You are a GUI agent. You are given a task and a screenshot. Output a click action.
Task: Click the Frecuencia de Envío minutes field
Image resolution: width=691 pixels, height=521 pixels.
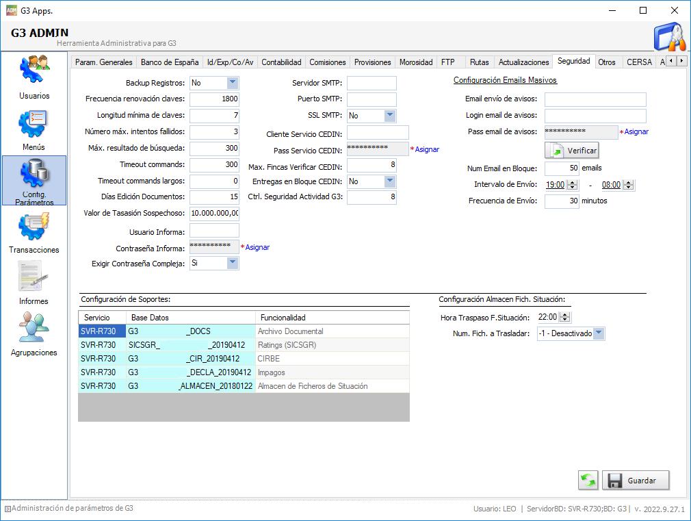[562, 201]
